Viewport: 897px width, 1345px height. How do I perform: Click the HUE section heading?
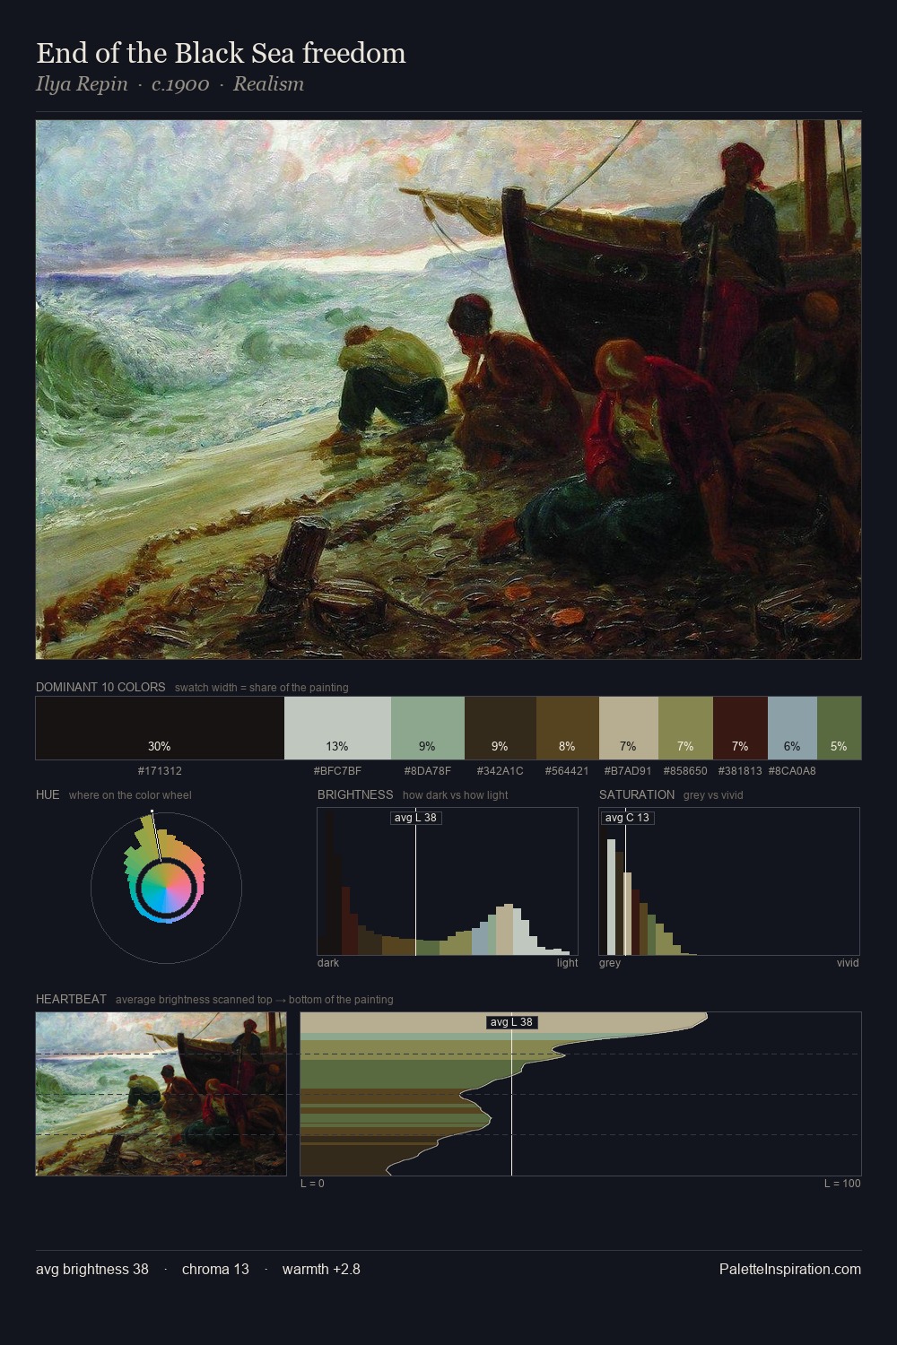(x=48, y=794)
